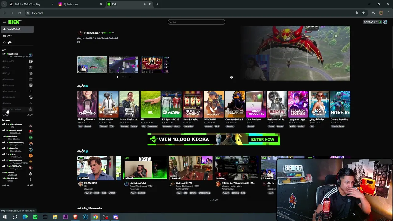Image resolution: width=393 pixels, height=221 pixels.
Task: Show next featured stream carousel arrow
Action: click(130, 77)
